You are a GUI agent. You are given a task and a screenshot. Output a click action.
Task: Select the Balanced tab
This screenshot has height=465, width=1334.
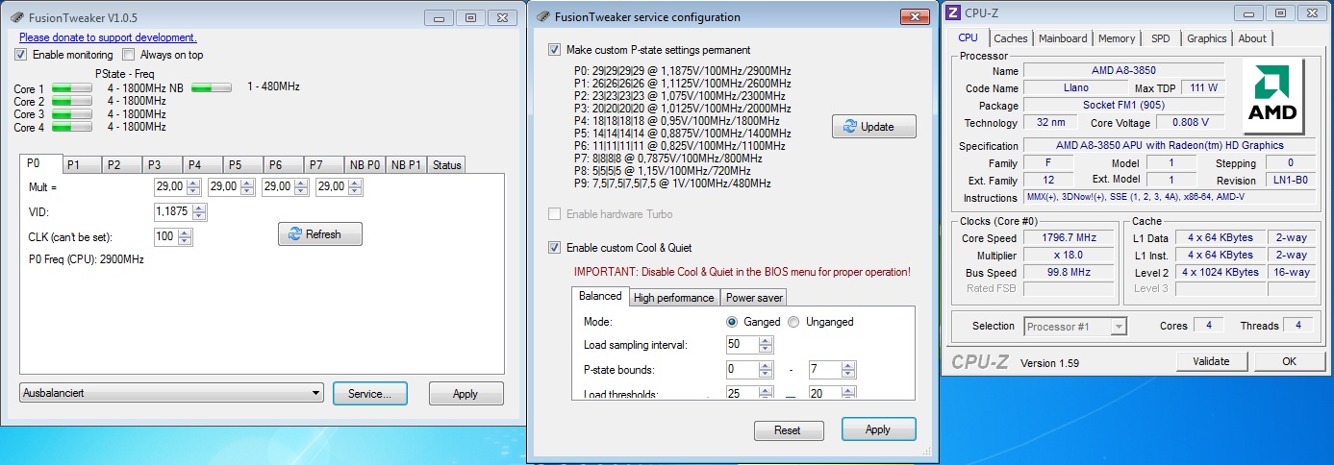pos(600,296)
